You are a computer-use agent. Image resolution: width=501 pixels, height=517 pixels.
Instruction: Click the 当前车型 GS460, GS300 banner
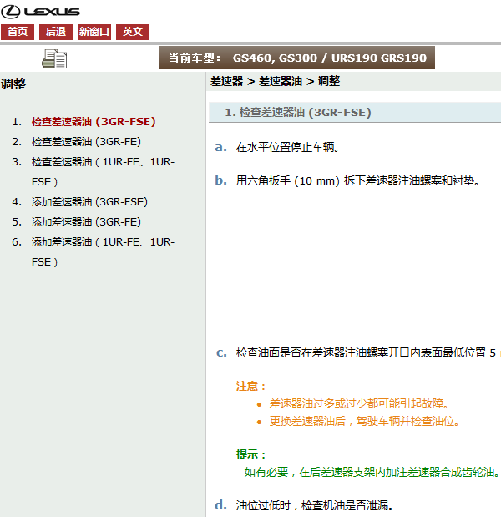pos(297,58)
